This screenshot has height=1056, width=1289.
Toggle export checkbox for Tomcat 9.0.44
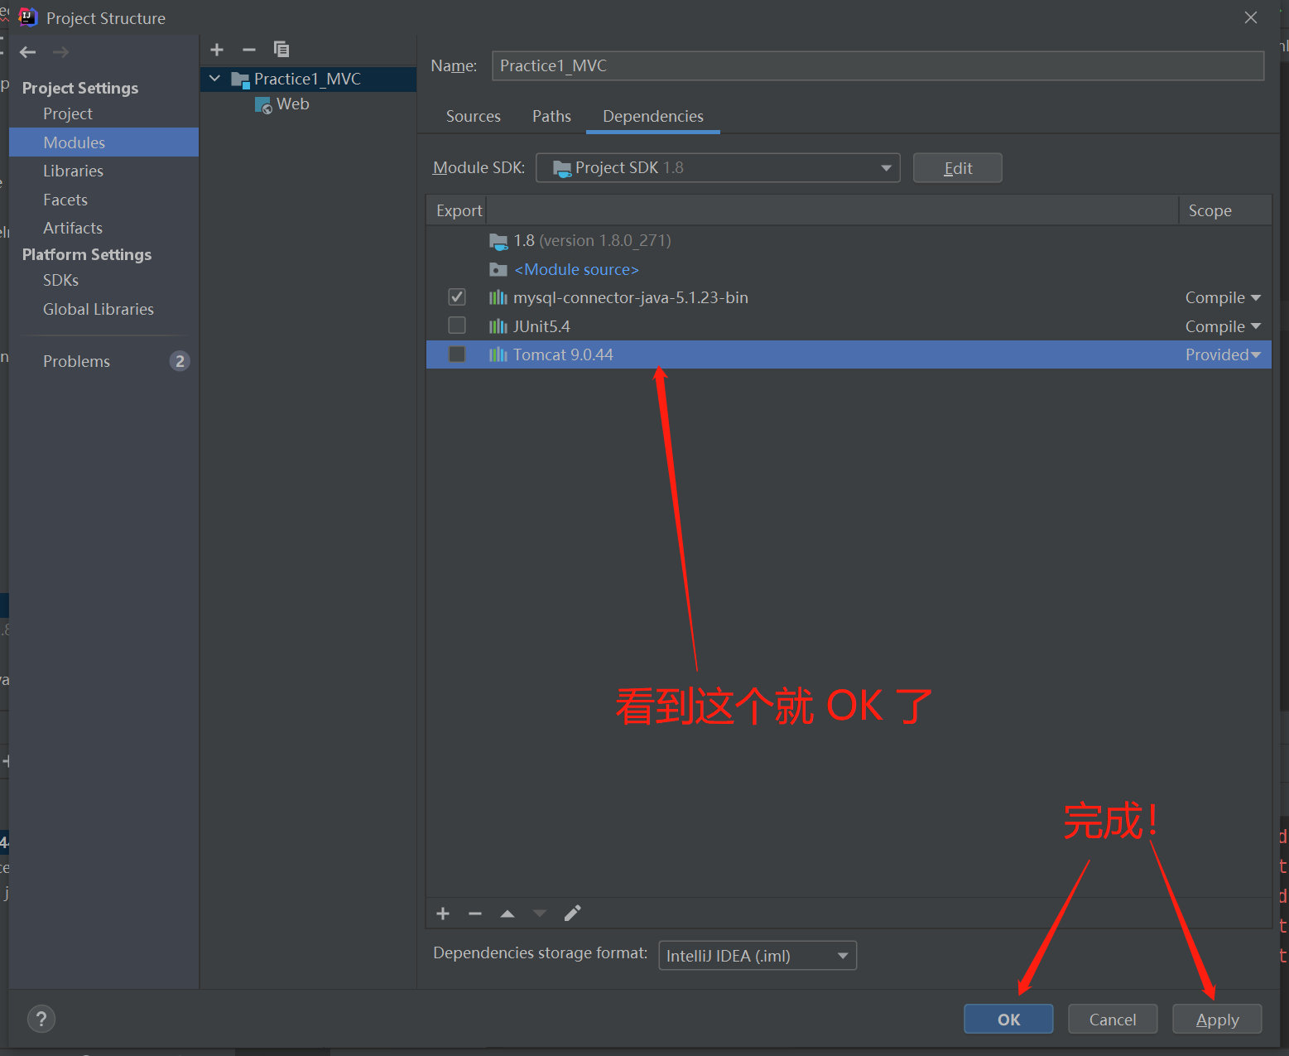[457, 354]
